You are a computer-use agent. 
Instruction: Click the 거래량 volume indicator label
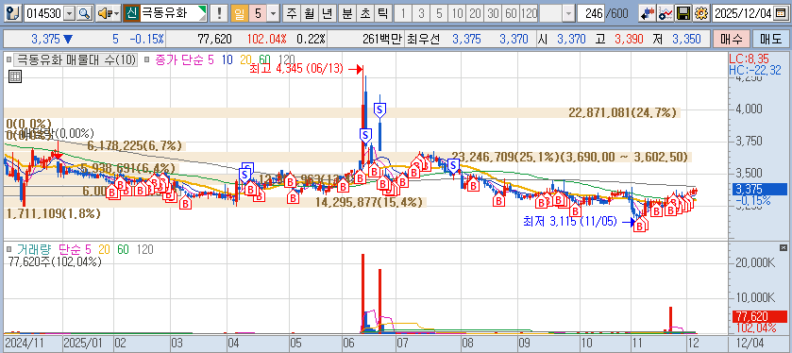coord(35,249)
